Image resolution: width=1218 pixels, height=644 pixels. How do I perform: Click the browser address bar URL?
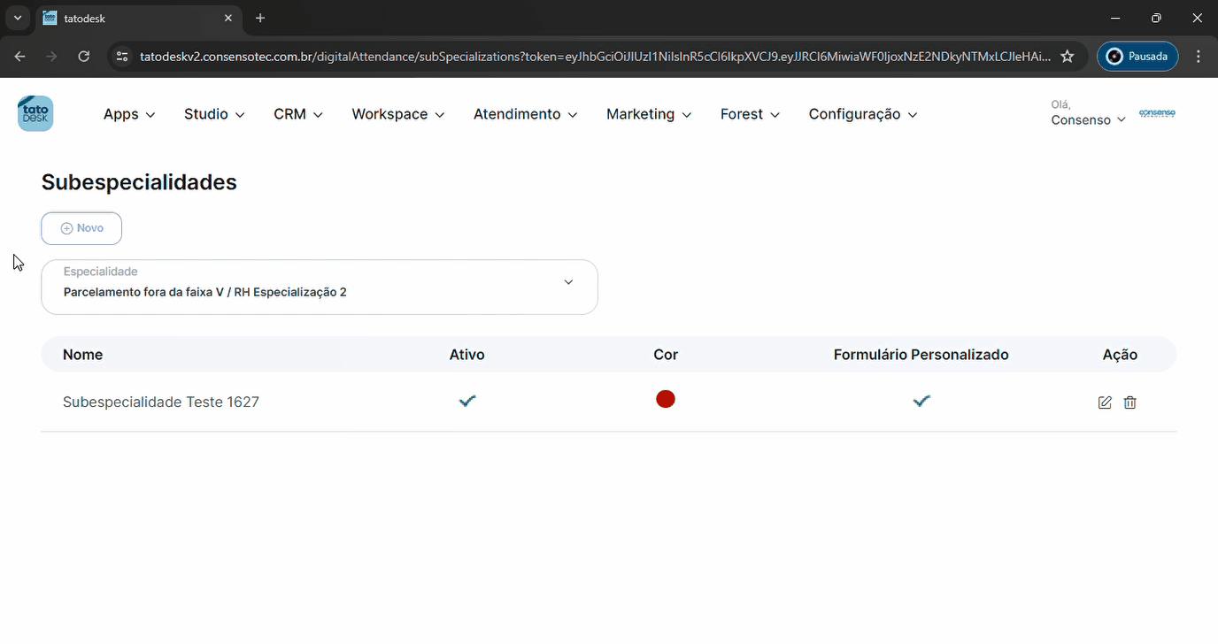593,57
